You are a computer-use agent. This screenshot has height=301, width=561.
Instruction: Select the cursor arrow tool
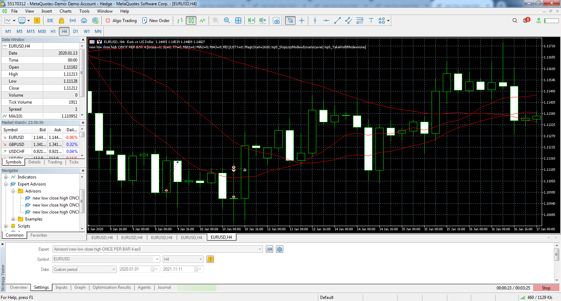(290, 21)
